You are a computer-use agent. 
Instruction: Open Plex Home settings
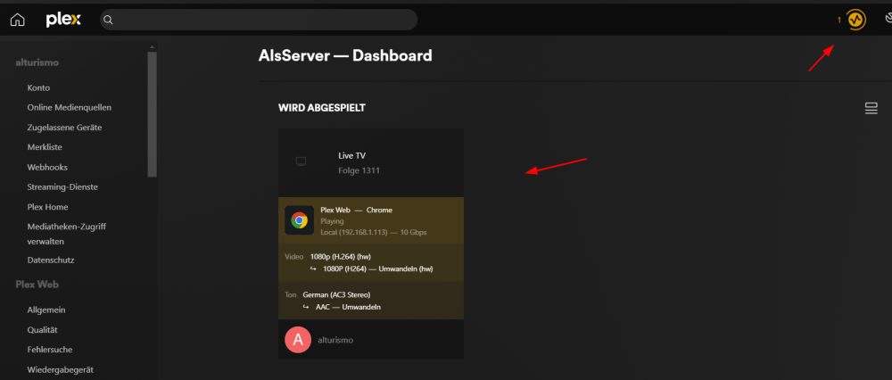(48, 207)
